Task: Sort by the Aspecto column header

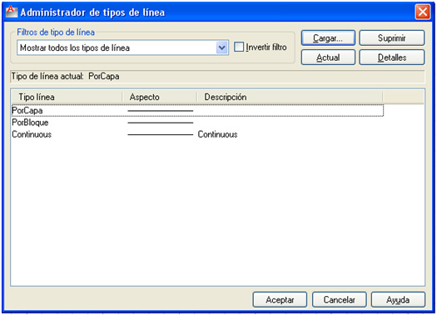Action: (x=160, y=97)
